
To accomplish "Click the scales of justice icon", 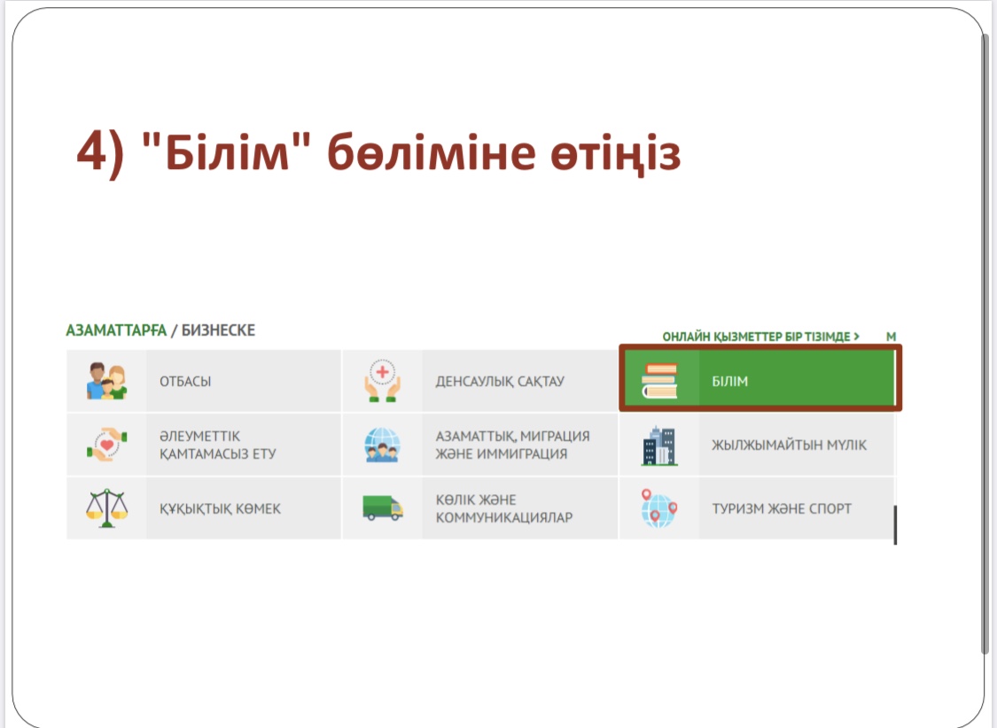I will (106, 508).
